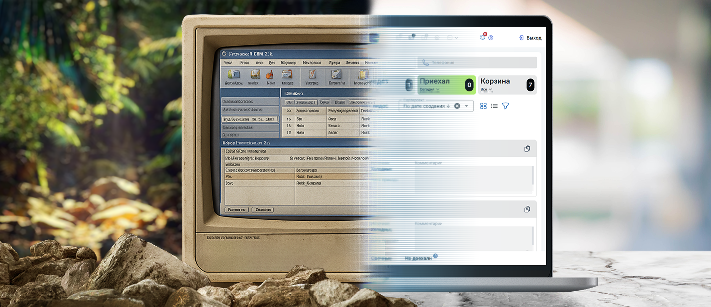Image resolution: width=711 pixels, height=307 pixels.
Task: Select the row numbered 16 with Sto
Action: [x=327, y=119]
